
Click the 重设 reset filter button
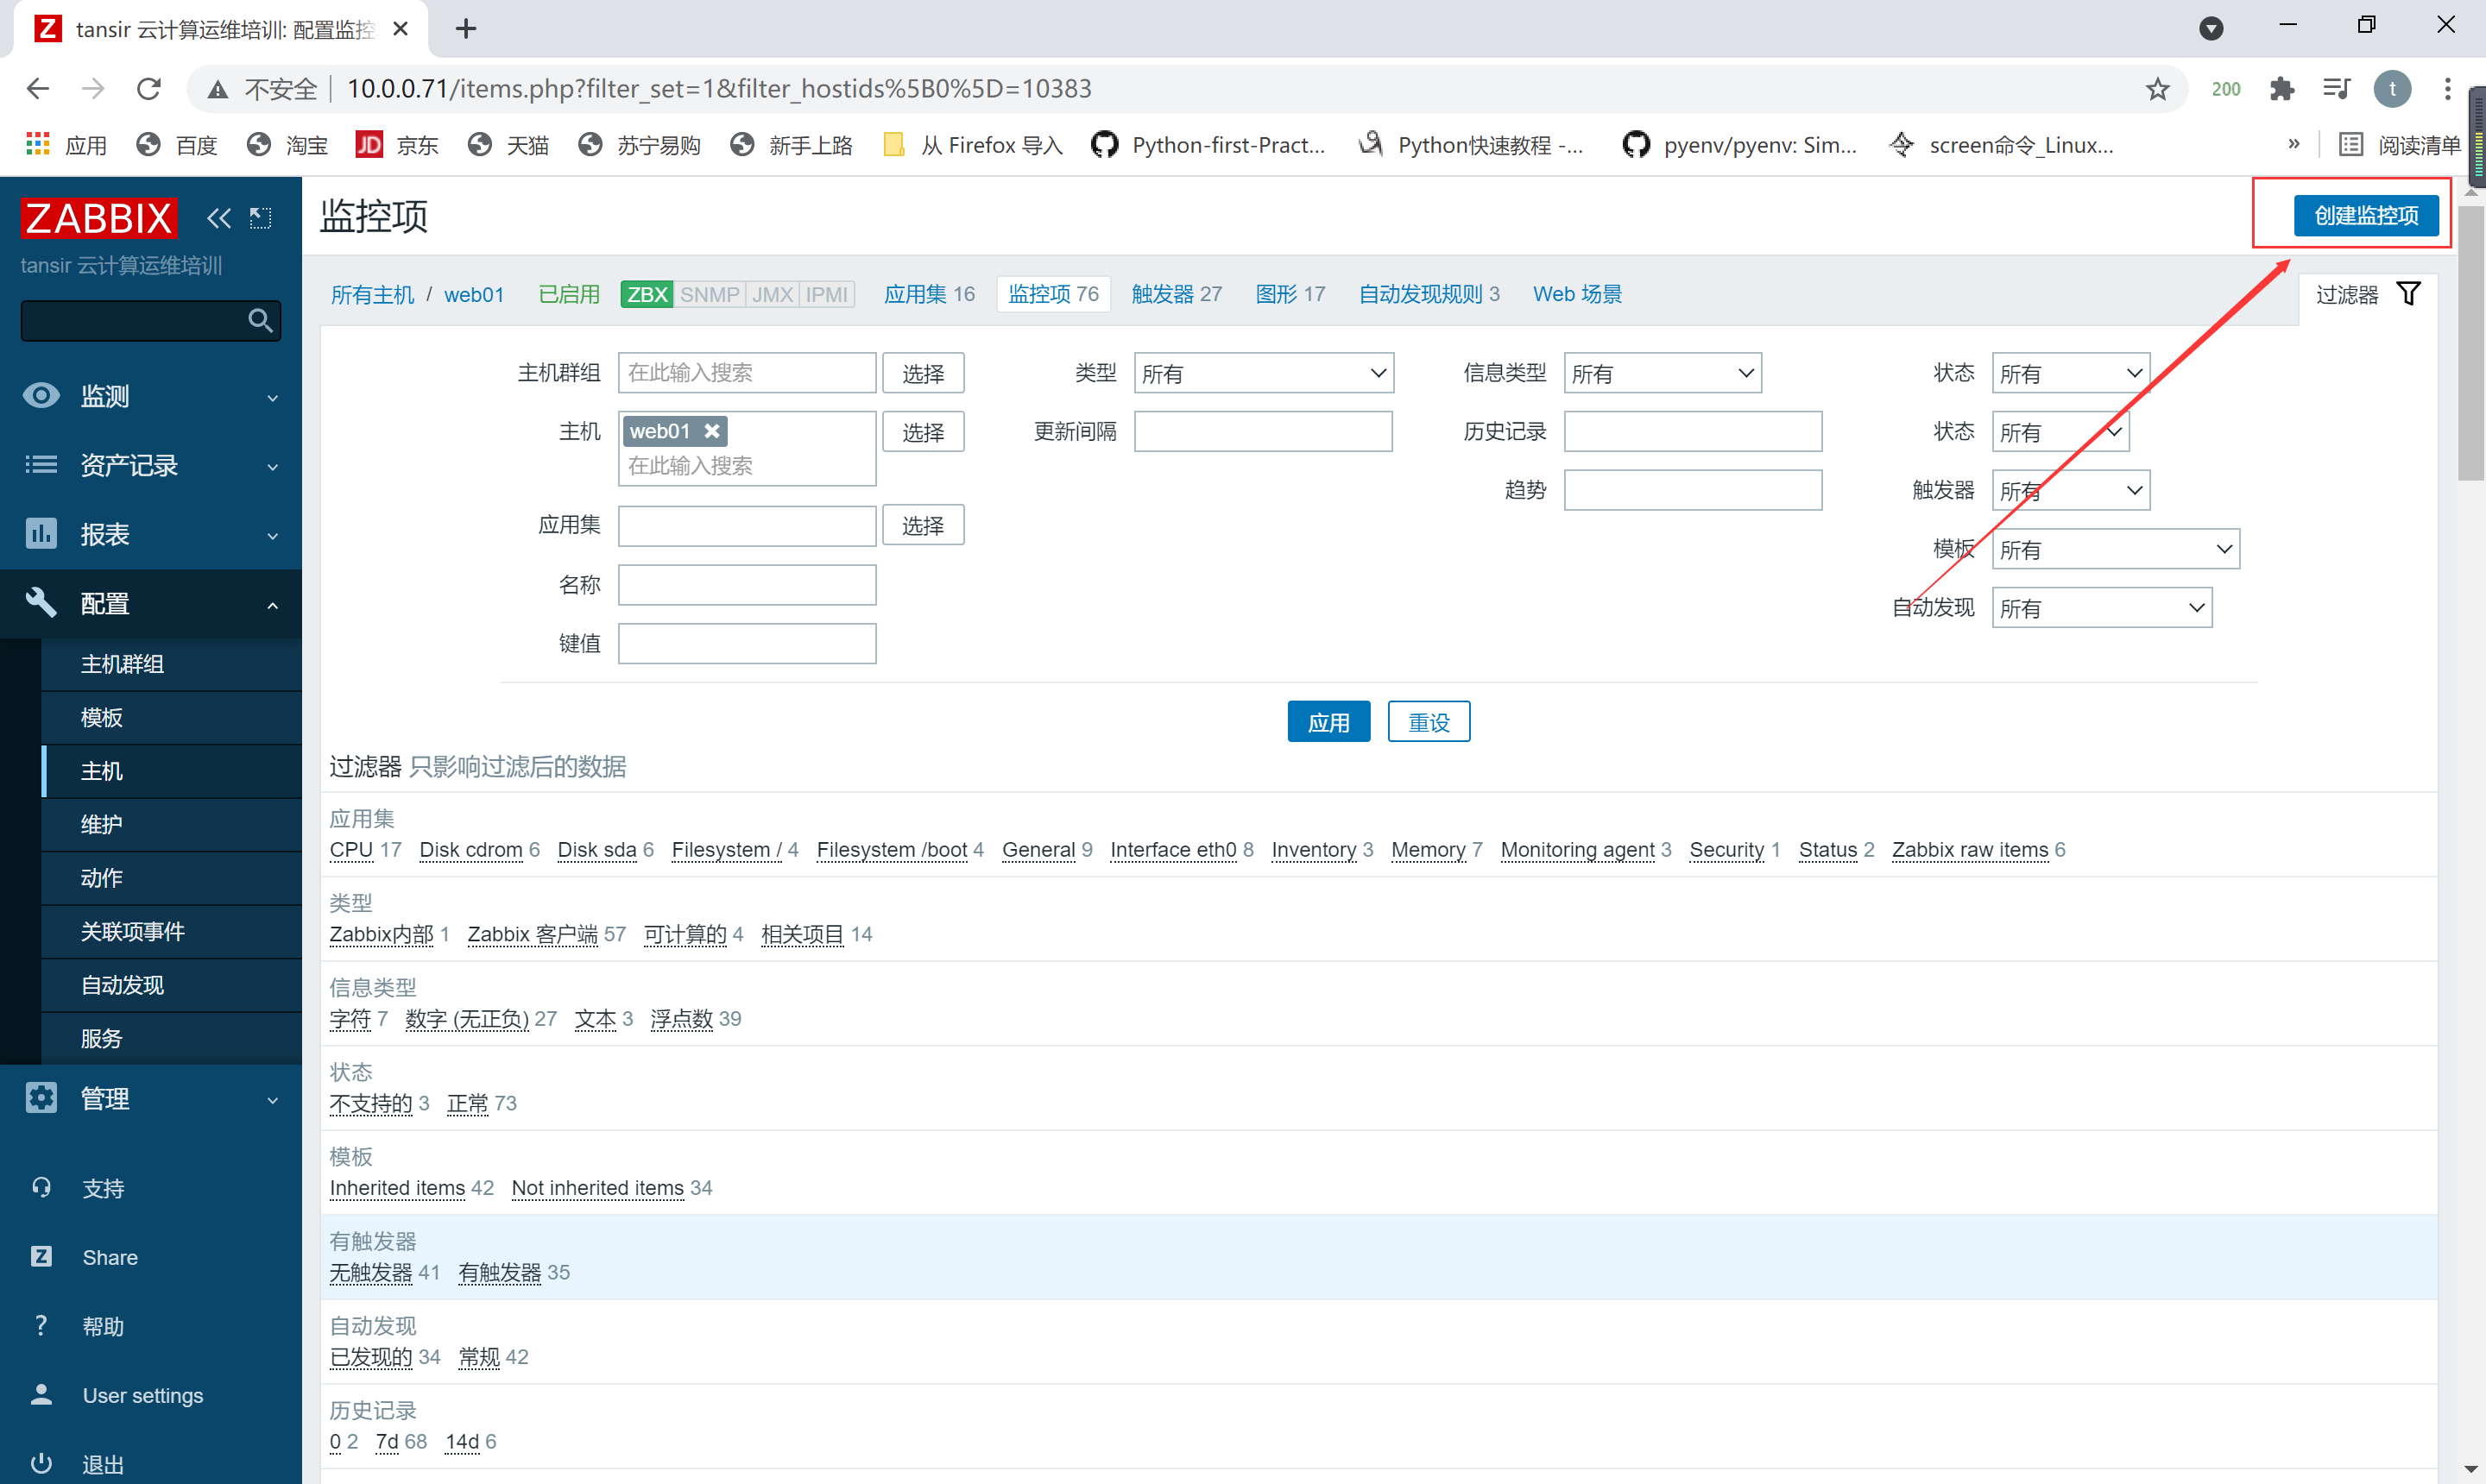(x=1429, y=722)
